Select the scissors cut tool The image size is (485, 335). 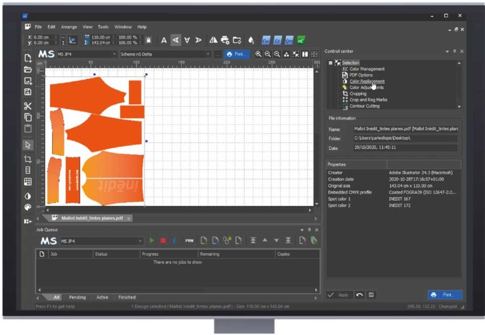(x=28, y=106)
